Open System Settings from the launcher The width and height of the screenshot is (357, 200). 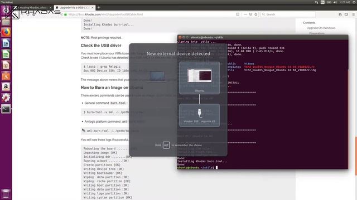(6, 98)
